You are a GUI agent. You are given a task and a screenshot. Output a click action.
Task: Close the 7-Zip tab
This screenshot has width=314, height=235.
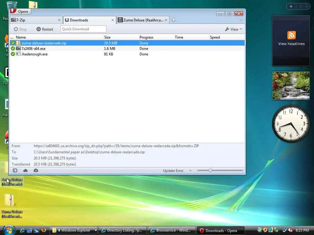click(x=59, y=20)
